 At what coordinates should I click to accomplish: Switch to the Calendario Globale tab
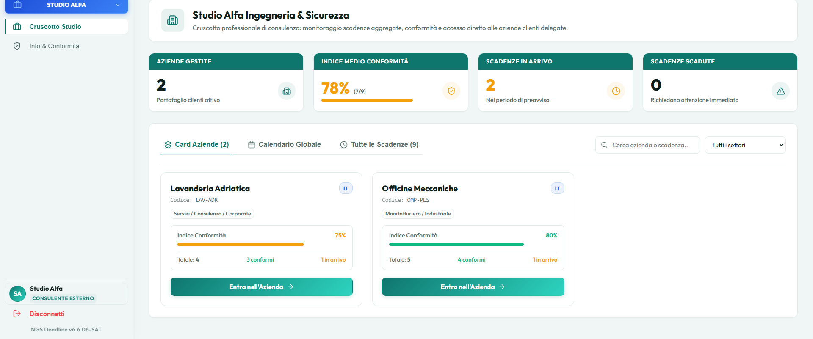[x=285, y=145]
